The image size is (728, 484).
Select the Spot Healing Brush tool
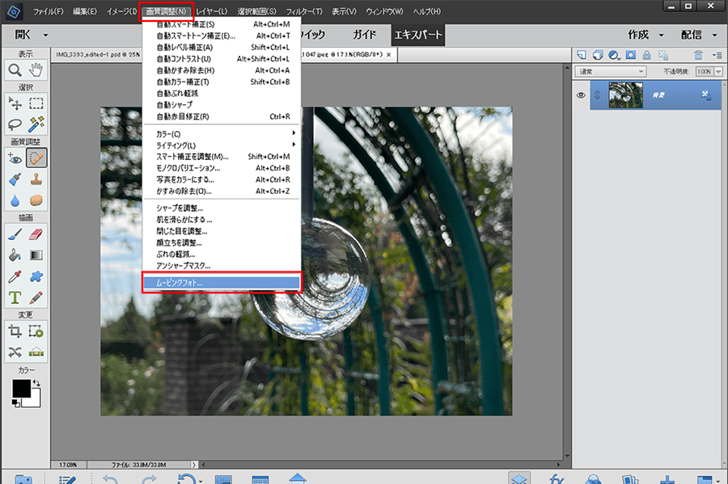pyautogui.click(x=36, y=158)
